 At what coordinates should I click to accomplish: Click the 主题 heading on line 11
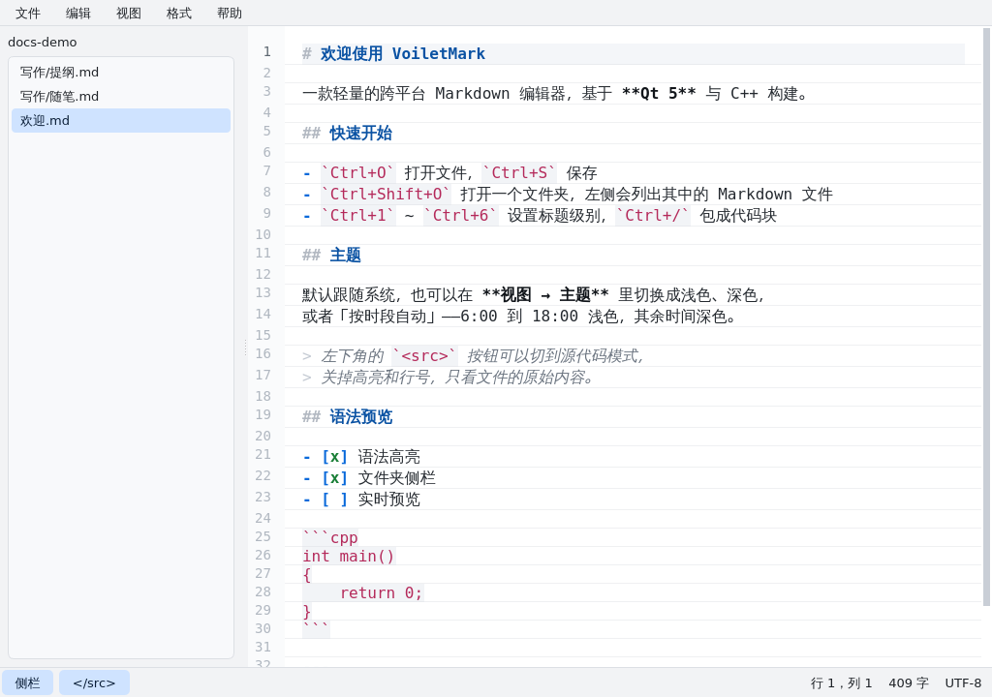[346, 256]
